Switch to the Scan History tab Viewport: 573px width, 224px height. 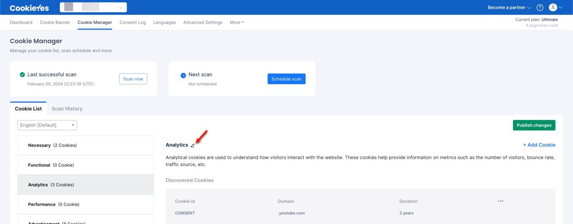pyautogui.click(x=67, y=109)
